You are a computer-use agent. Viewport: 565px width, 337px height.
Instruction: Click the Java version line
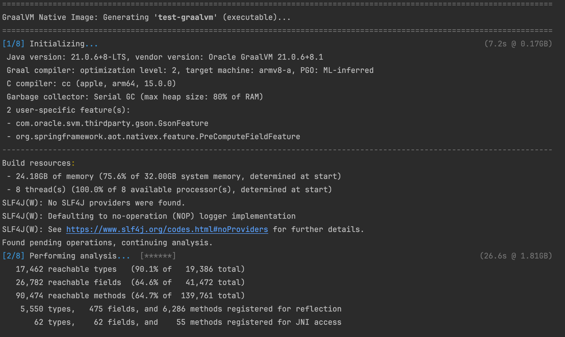165,57
